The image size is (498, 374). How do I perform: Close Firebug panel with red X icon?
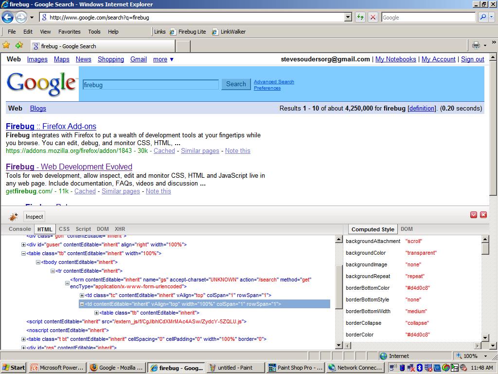coord(483,215)
